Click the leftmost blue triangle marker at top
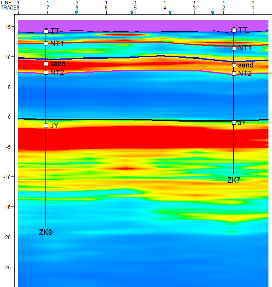Viewport: 272px width, 287px height. [x=77, y=13]
